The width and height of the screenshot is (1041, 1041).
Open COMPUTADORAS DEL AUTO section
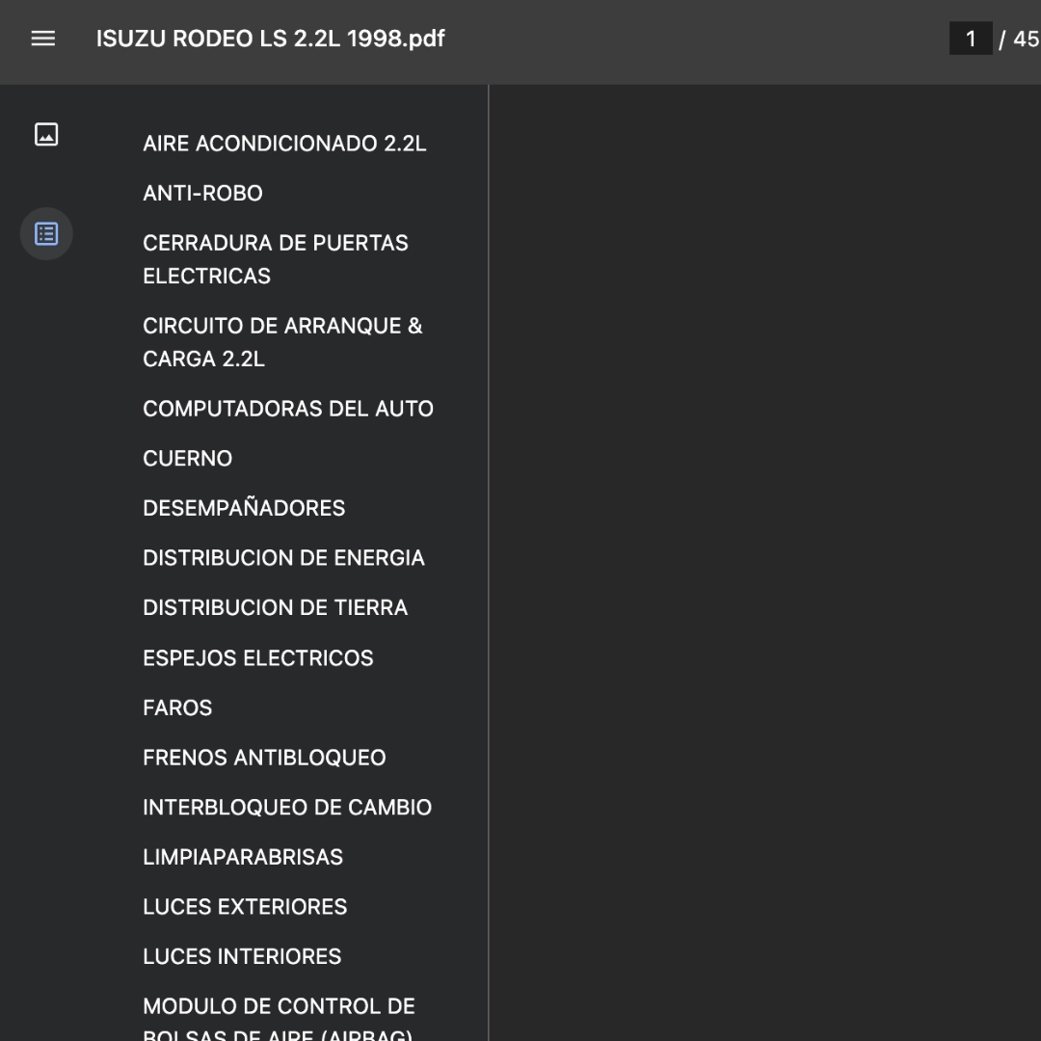[x=287, y=409]
